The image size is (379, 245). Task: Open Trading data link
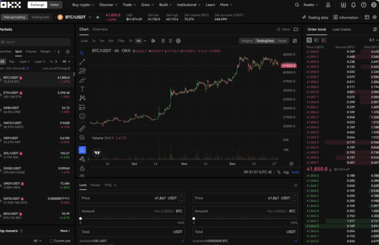coord(315,17)
